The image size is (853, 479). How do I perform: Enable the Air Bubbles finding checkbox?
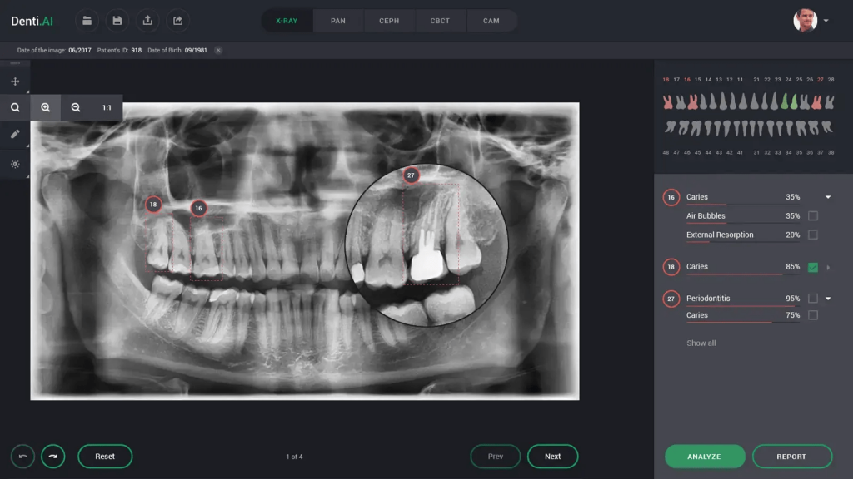pos(815,215)
